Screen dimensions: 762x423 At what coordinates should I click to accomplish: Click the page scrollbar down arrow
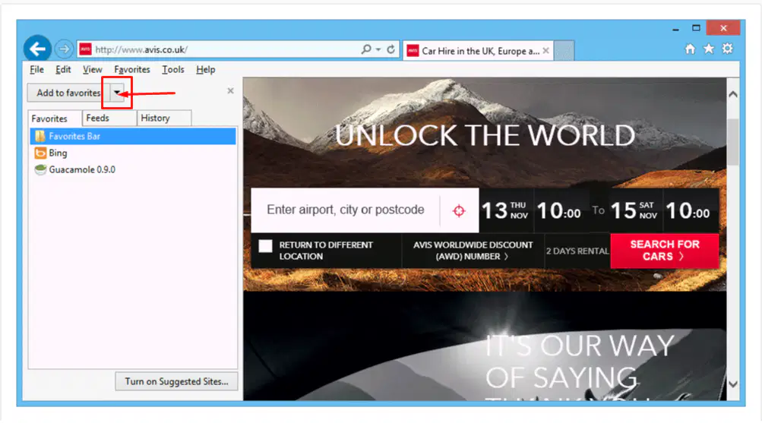click(x=733, y=384)
